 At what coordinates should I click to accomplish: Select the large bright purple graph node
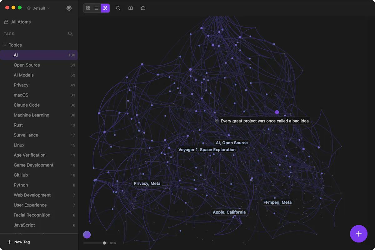coord(277,112)
